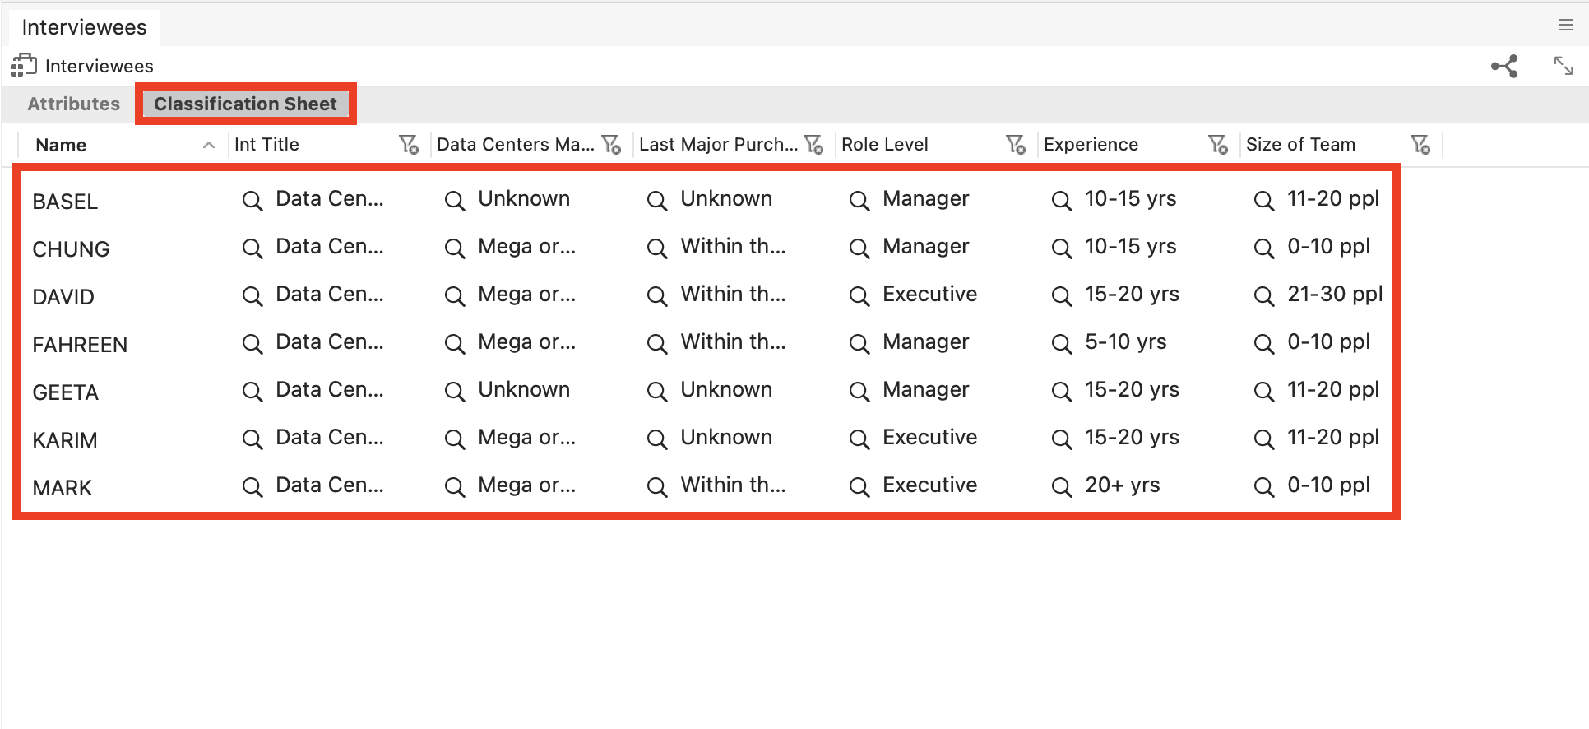Click the Data Centers Ma... column header
Screen dimensions: 1589x729
tap(516, 145)
